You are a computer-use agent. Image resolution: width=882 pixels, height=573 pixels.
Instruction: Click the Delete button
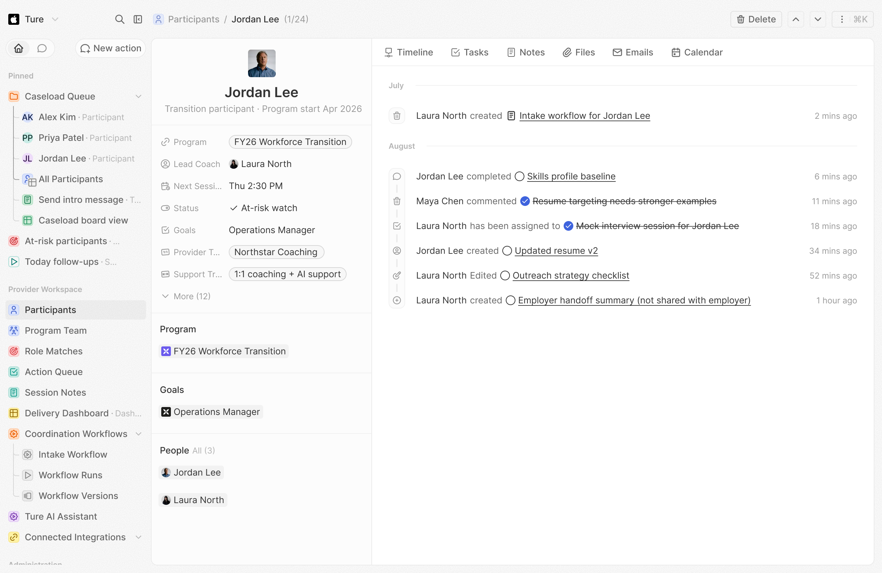click(756, 19)
